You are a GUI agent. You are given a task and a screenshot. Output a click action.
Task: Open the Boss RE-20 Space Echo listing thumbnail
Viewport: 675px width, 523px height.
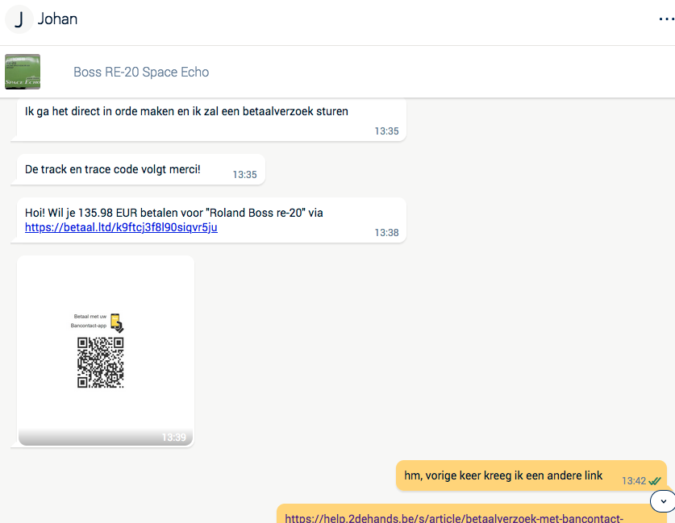23,72
